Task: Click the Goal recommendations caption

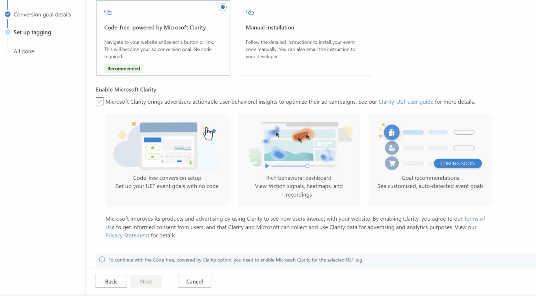Action: (x=430, y=178)
